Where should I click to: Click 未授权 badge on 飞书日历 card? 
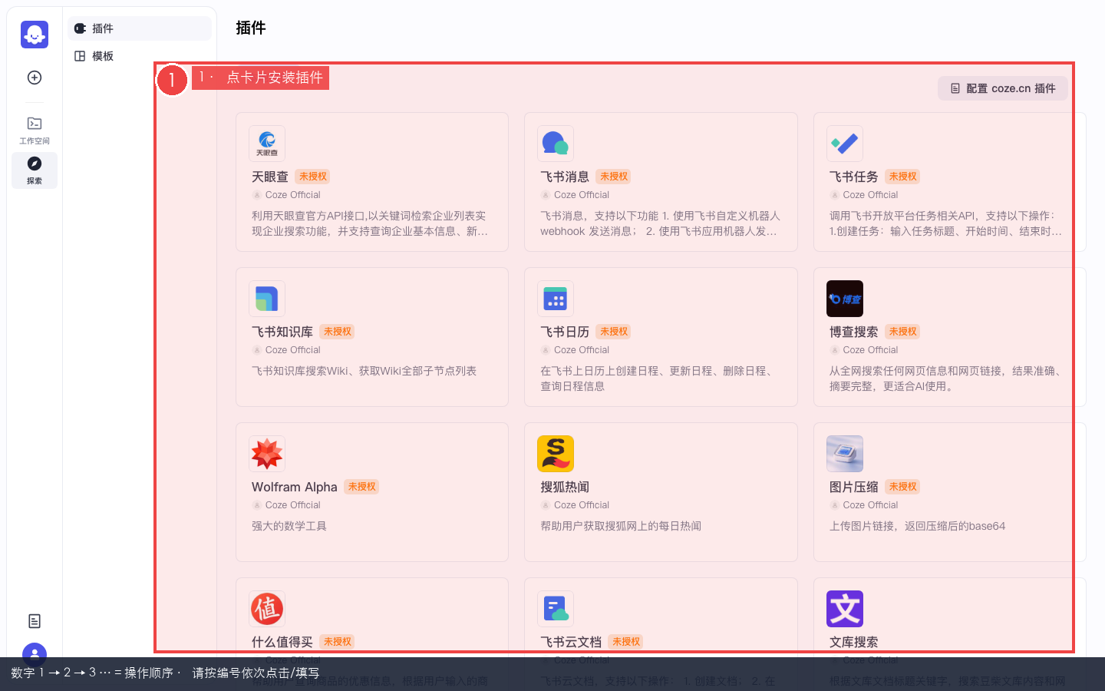(614, 332)
